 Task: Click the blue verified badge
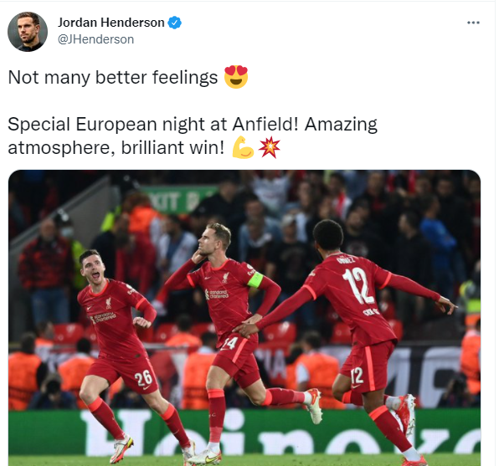175,23
